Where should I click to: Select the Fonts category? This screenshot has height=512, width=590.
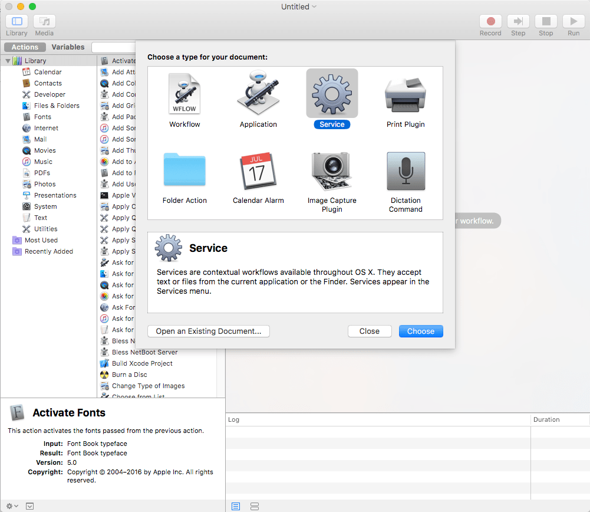[42, 117]
